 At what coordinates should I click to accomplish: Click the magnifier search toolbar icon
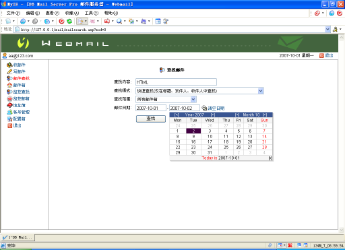point(119,21)
